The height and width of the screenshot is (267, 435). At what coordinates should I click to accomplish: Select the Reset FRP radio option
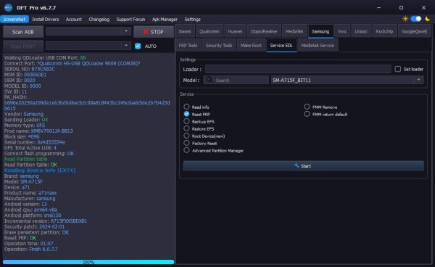pos(186,114)
